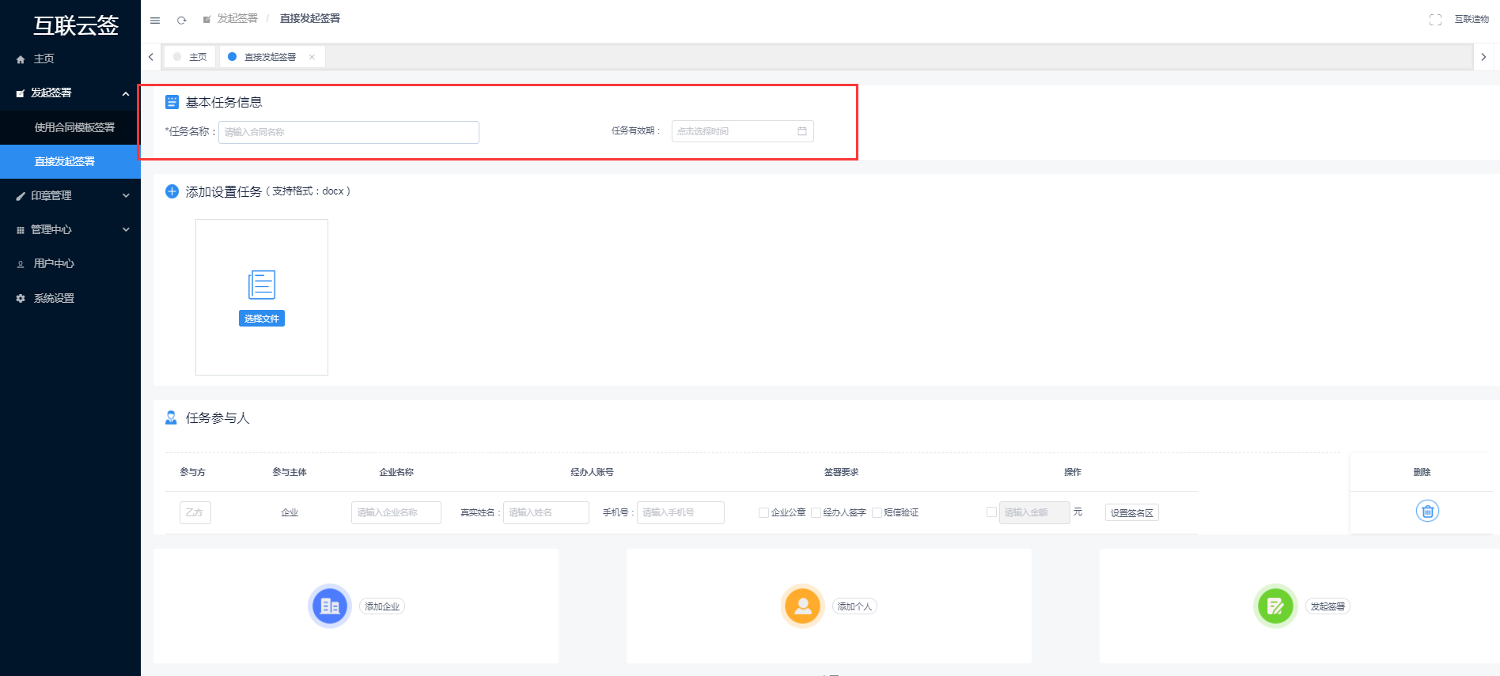Click the 主页 sidebar item
The height and width of the screenshot is (676, 1500).
[x=70, y=59]
